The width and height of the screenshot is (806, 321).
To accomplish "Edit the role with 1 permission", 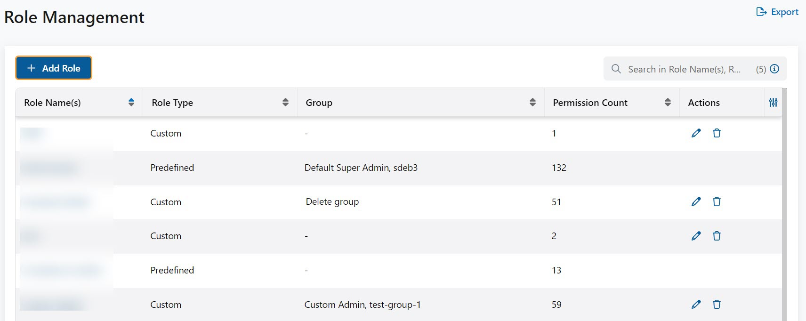I will click(x=696, y=133).
